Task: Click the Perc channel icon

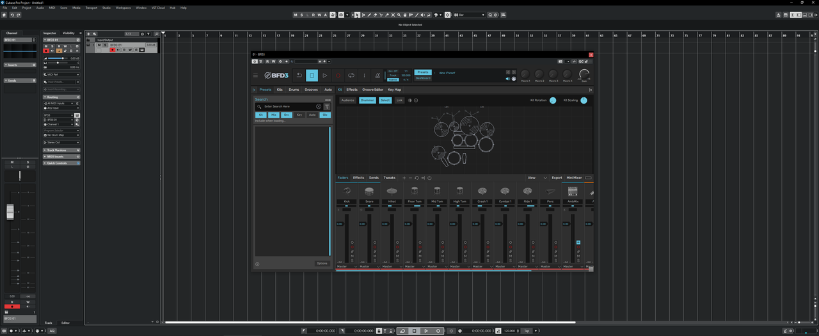Action: [550, 191]
